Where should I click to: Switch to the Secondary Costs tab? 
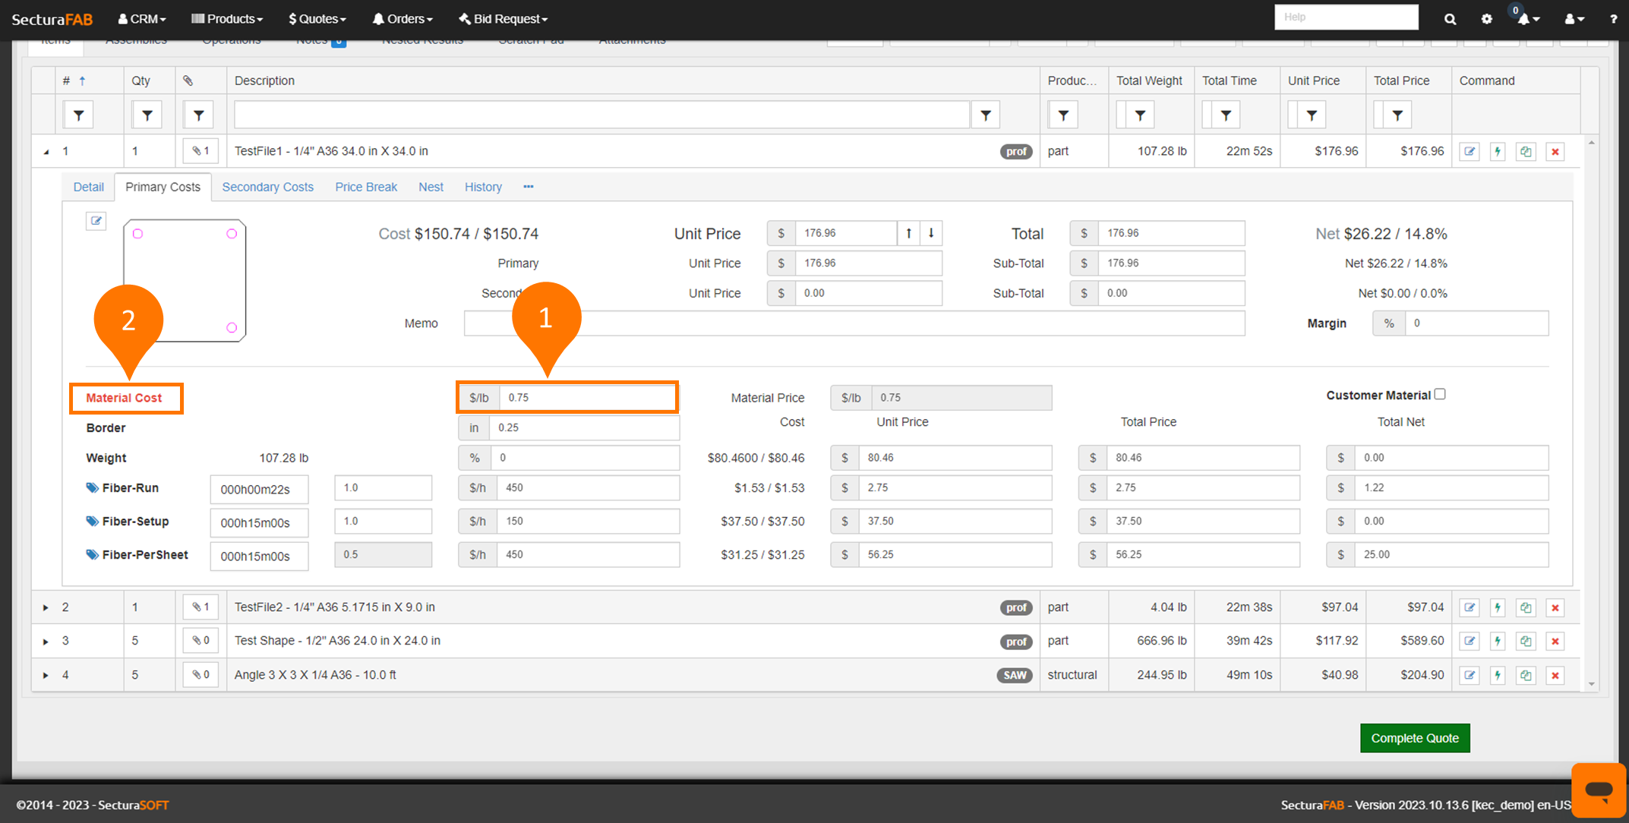[x=267, y=187]
